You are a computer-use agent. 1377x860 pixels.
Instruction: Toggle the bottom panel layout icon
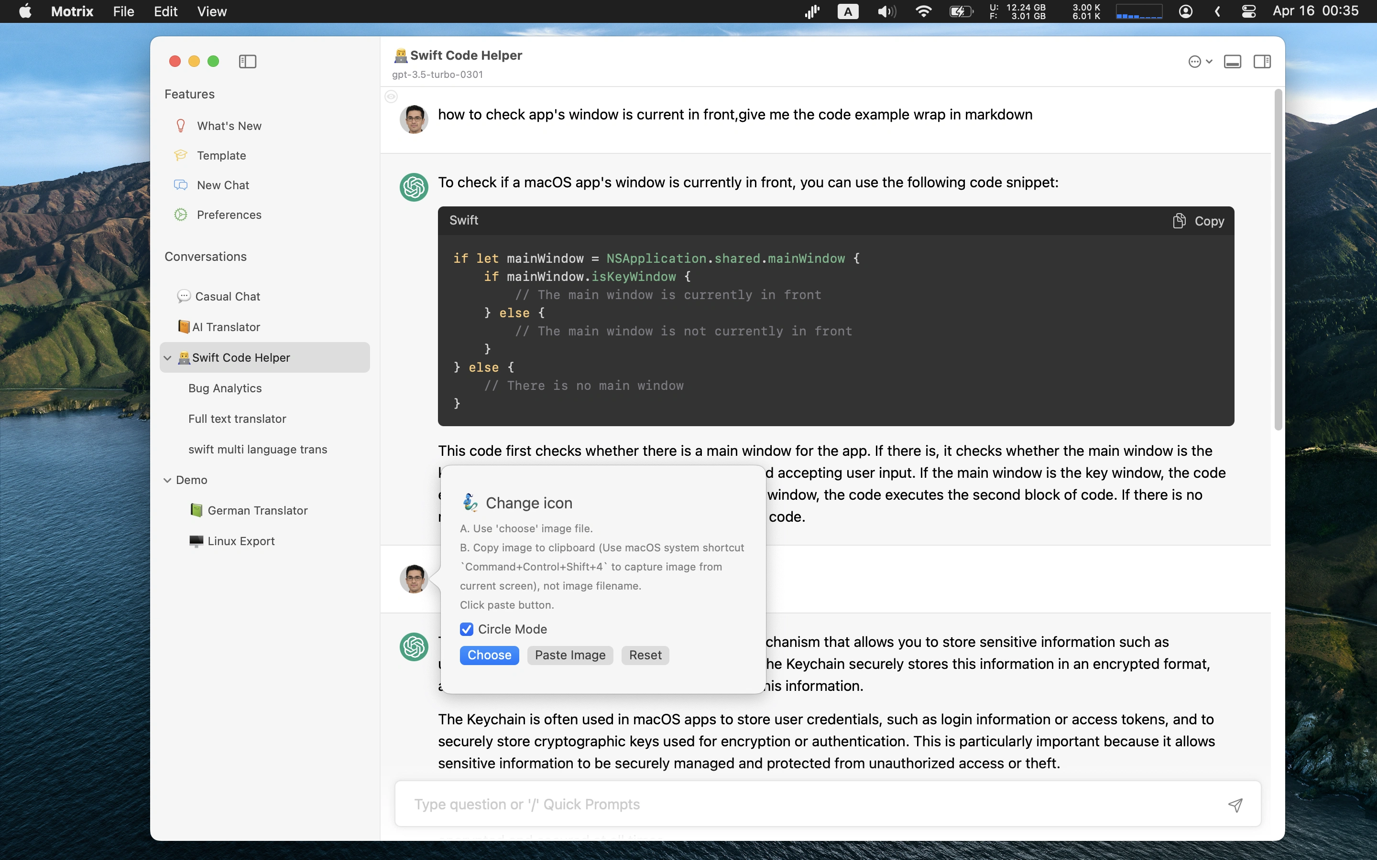[1233, 62]
